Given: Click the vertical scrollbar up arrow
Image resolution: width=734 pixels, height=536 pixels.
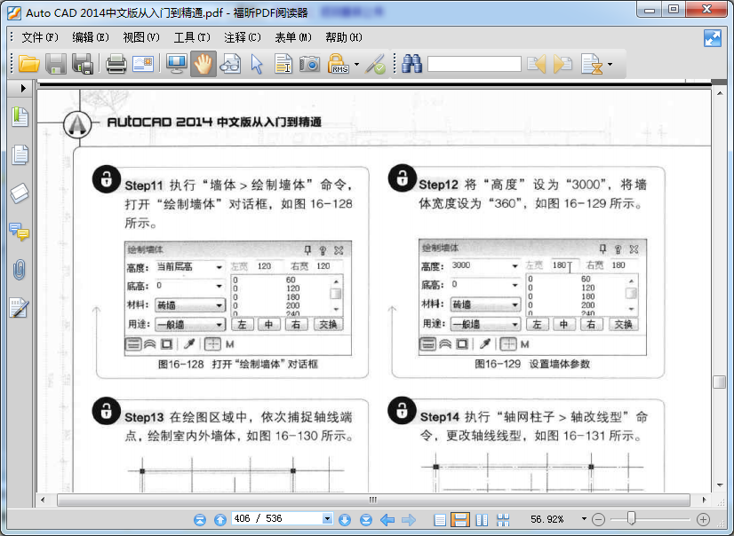Looking at the screenshot, I should (x=719, y=93).
